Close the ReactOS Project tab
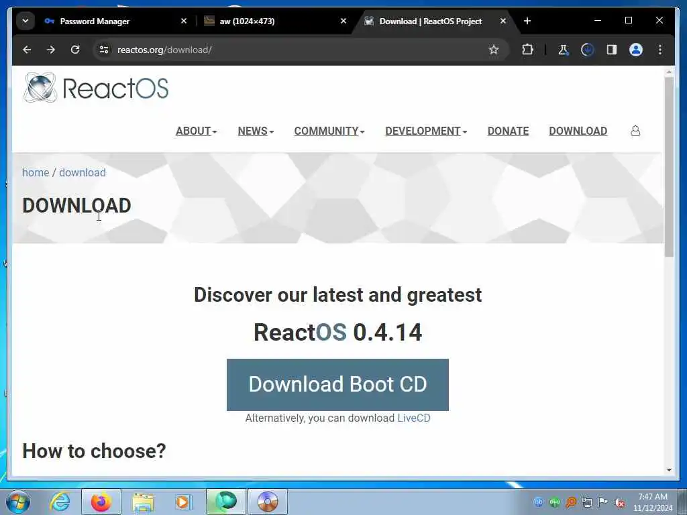The image size is (687, 515). coord(503,21)
